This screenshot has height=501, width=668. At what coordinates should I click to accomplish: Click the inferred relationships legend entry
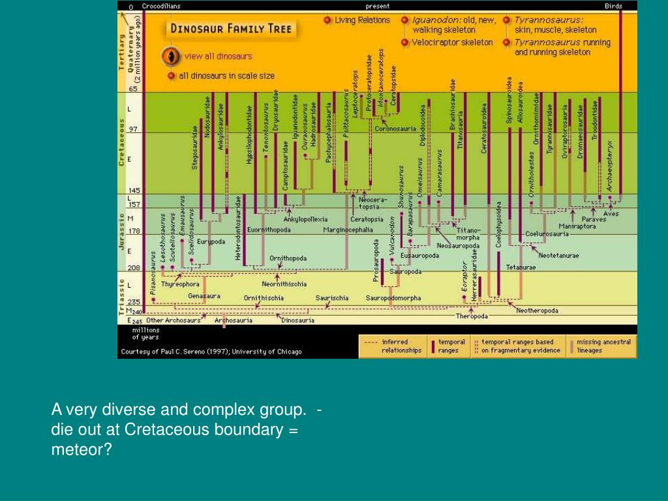[393, 346]
